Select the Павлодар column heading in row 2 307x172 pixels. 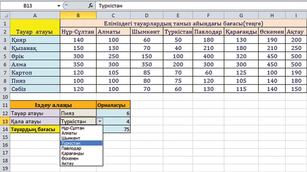(208, 32)
